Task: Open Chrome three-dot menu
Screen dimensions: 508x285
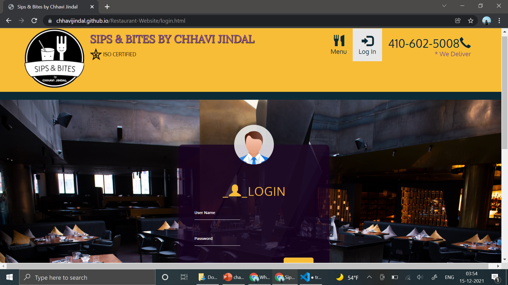Action: coord(499,21)
